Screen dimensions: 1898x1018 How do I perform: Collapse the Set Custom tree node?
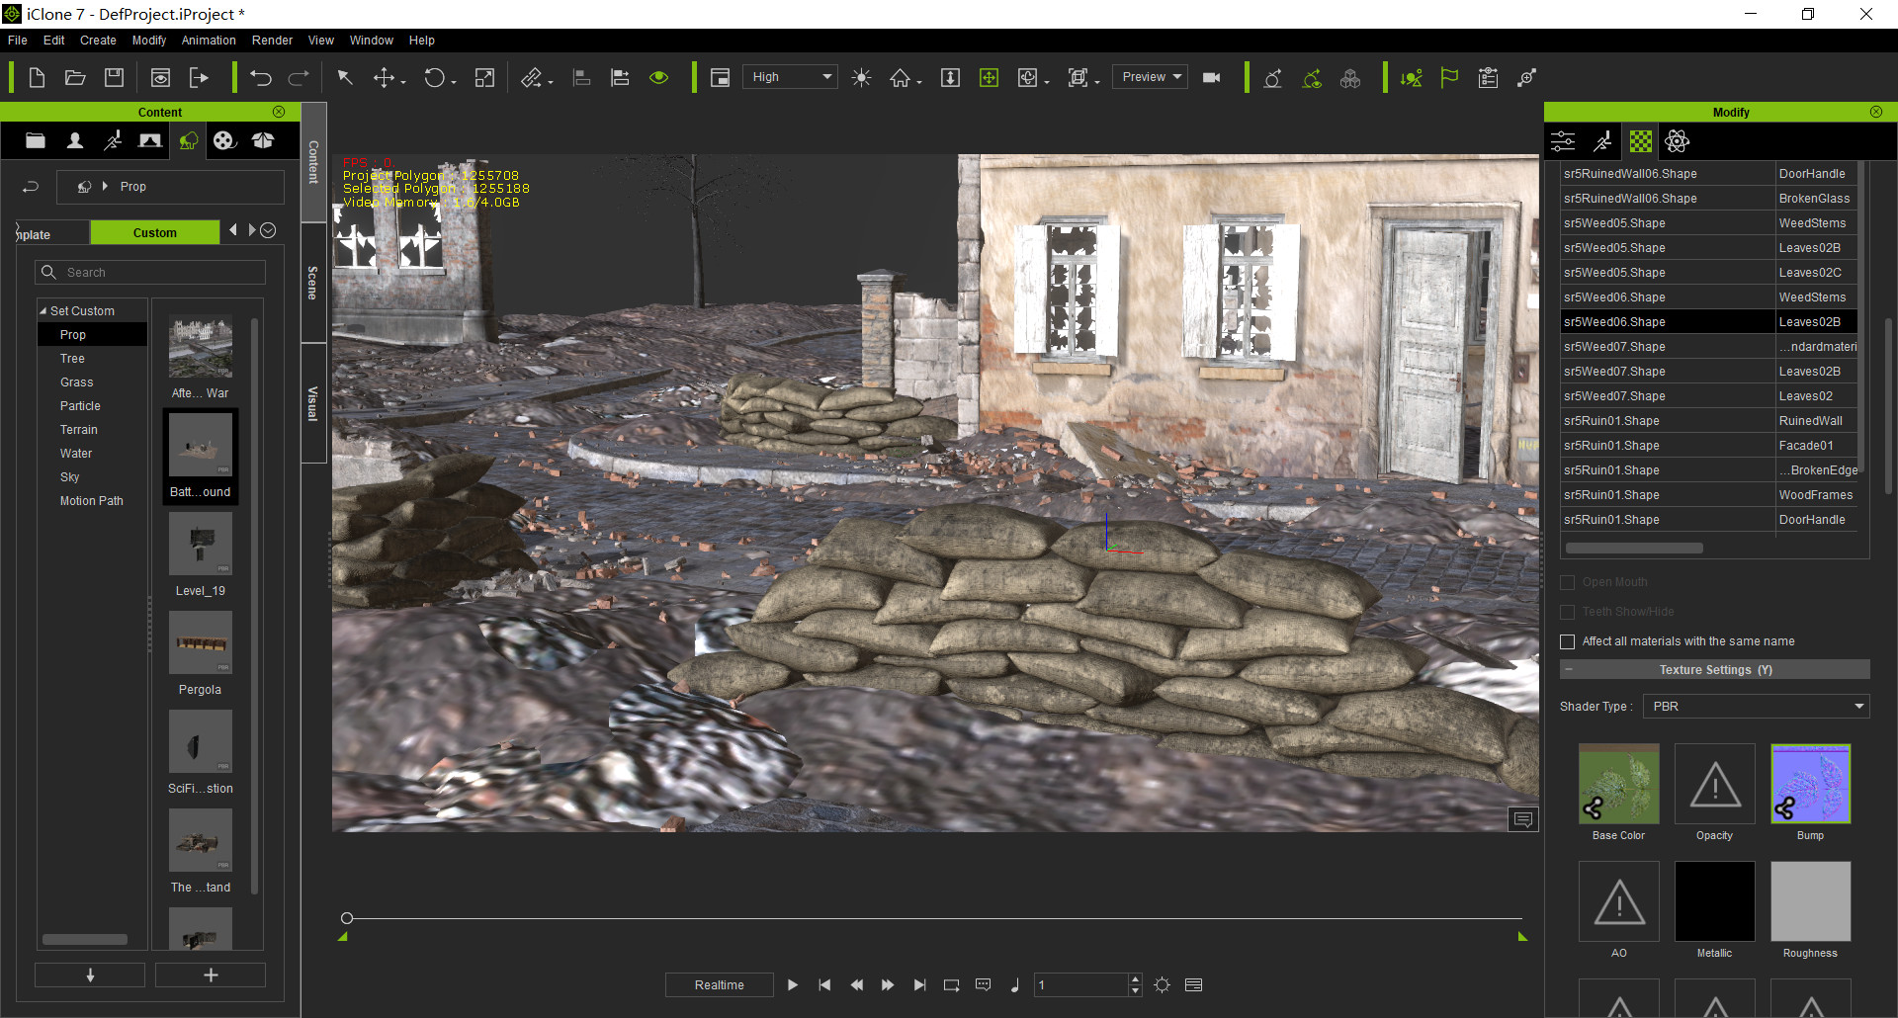tap(43, 311)
